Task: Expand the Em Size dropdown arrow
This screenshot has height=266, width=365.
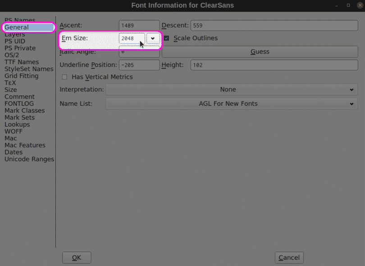Action: (x=153, y=38)
